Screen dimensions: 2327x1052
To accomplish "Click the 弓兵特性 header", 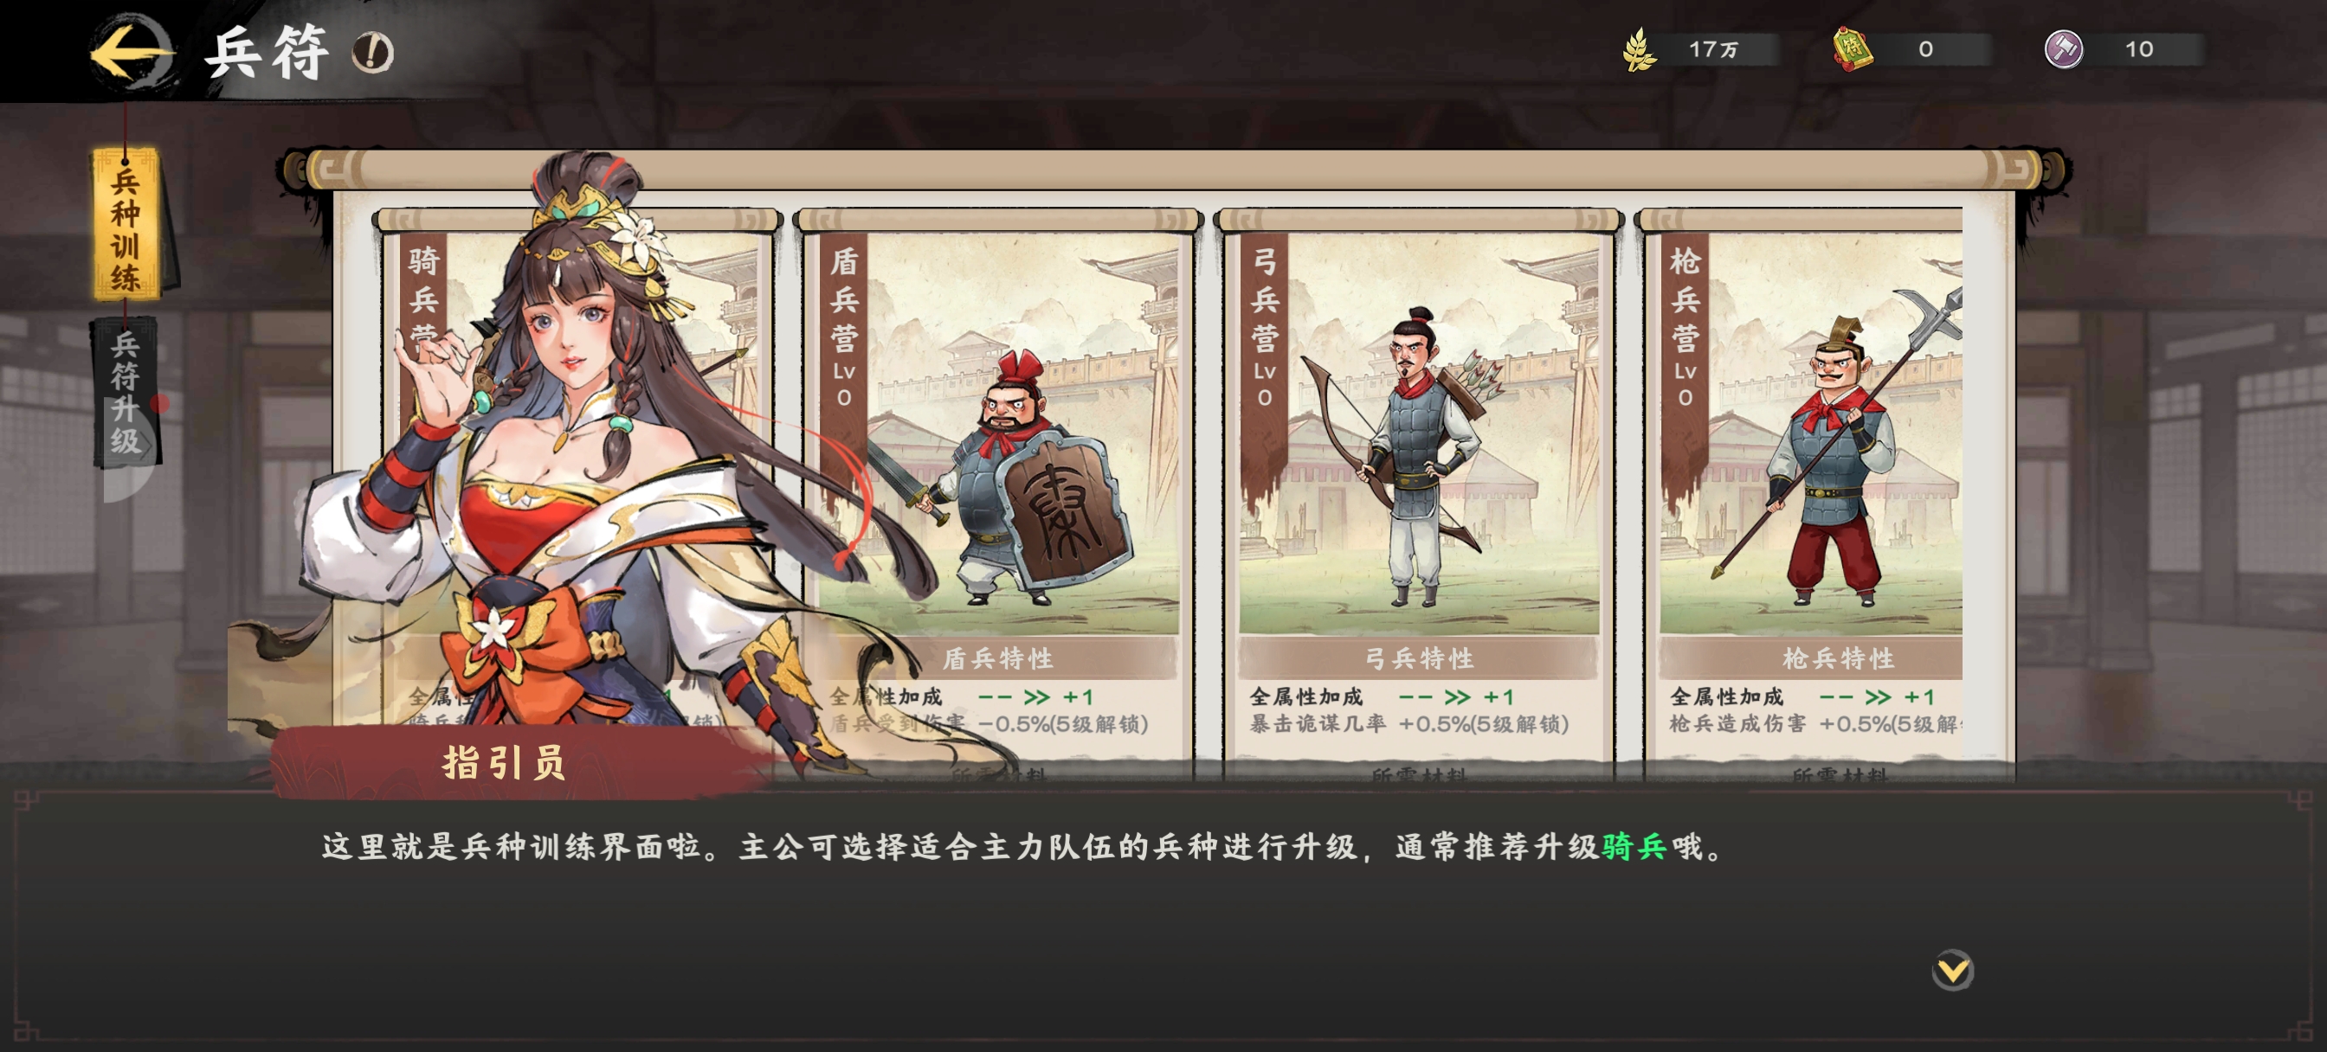I will (1418, 658).
